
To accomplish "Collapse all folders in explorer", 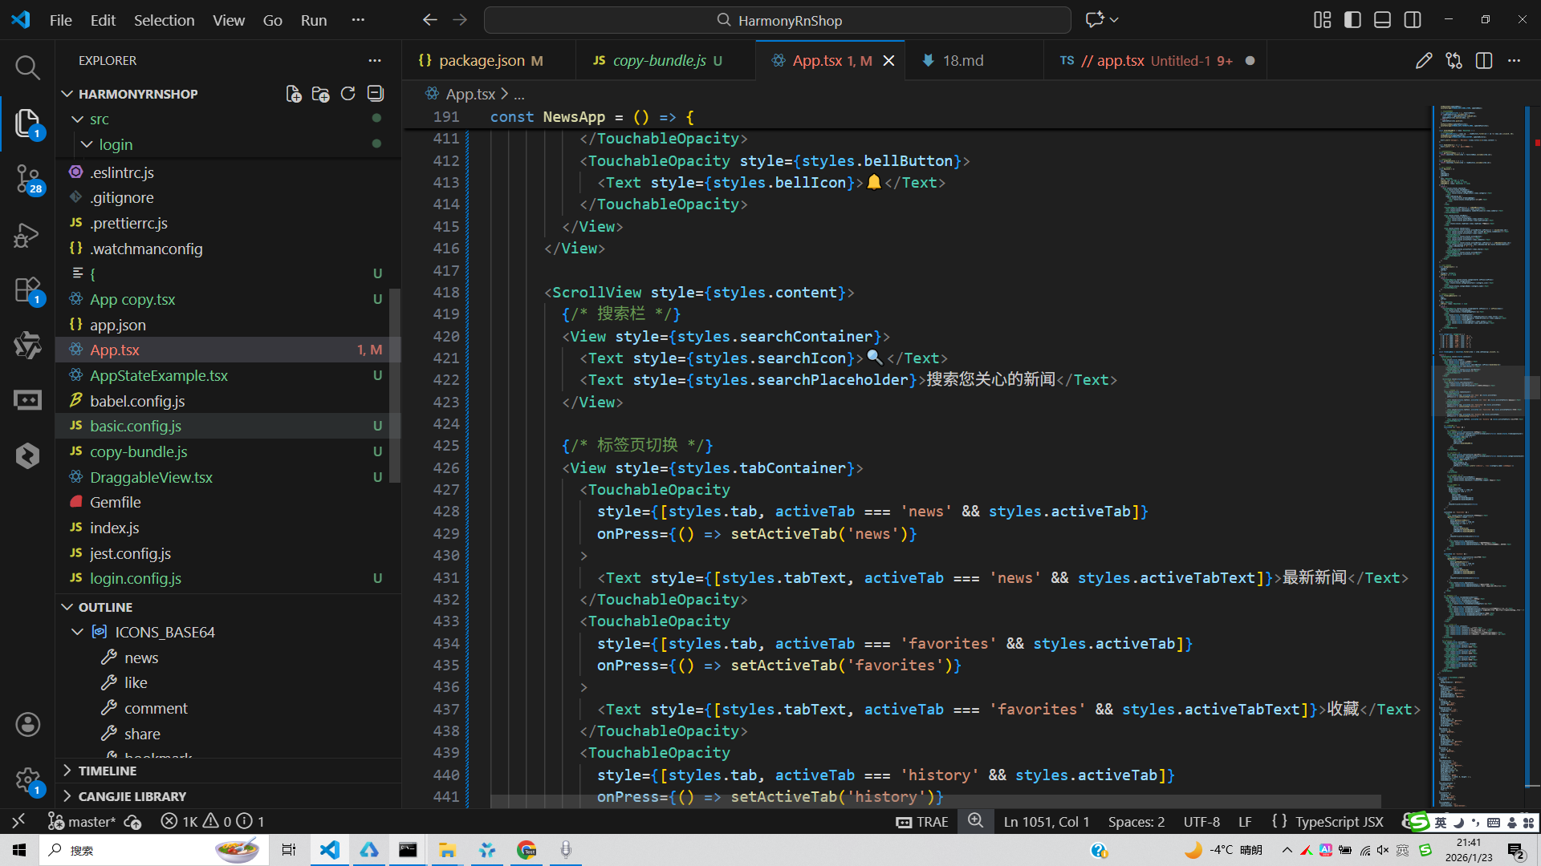I will point(375,94).
